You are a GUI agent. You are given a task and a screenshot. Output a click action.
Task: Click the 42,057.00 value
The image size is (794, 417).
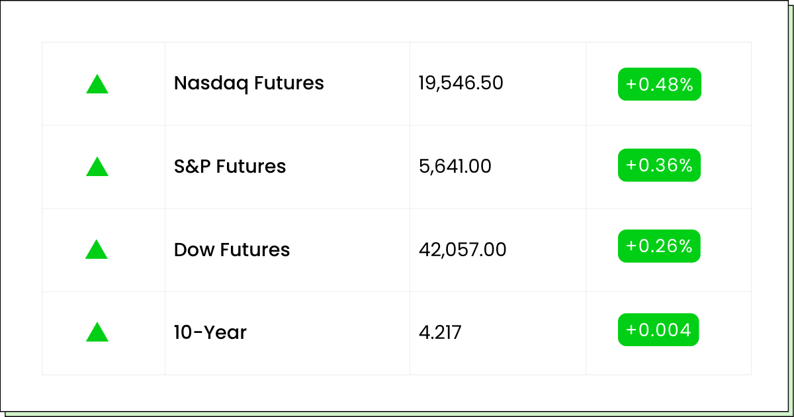tap(463, 250)
